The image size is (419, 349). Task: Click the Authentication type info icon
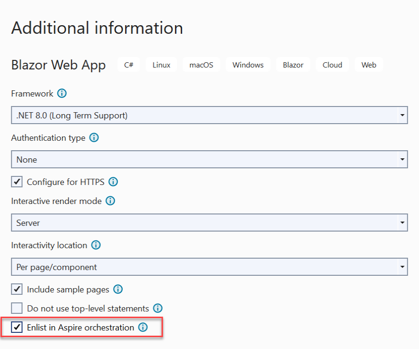coord(94,137)
